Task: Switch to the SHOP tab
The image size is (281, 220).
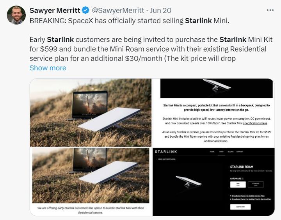Action: (x=222, y=151)
